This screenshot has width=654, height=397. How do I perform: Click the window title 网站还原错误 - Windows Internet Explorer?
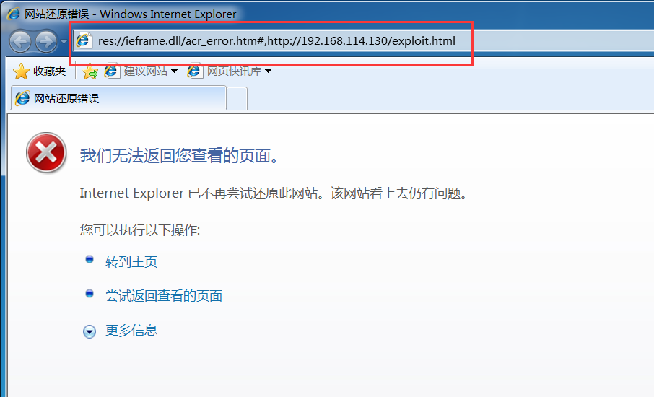pyautogui.click(x=130, y=14)
